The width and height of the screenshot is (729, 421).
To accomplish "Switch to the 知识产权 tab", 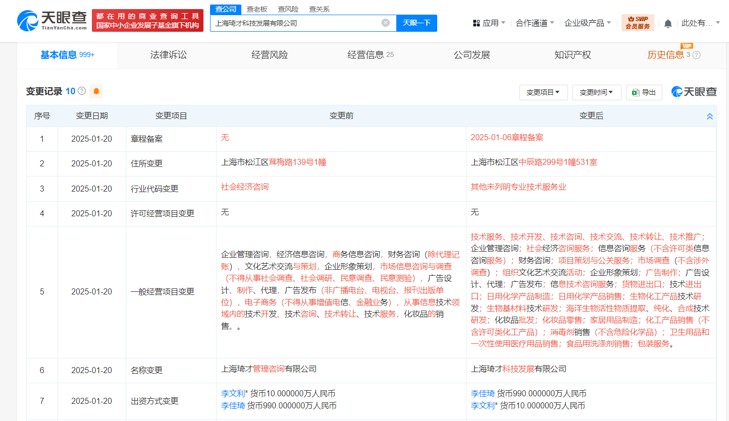I will (572, 55).
